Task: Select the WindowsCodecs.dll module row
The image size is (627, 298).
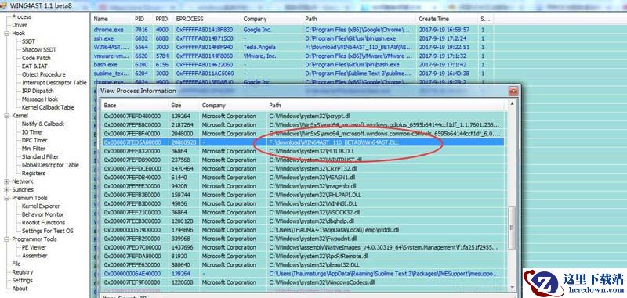Action: [x=303, y=282]
